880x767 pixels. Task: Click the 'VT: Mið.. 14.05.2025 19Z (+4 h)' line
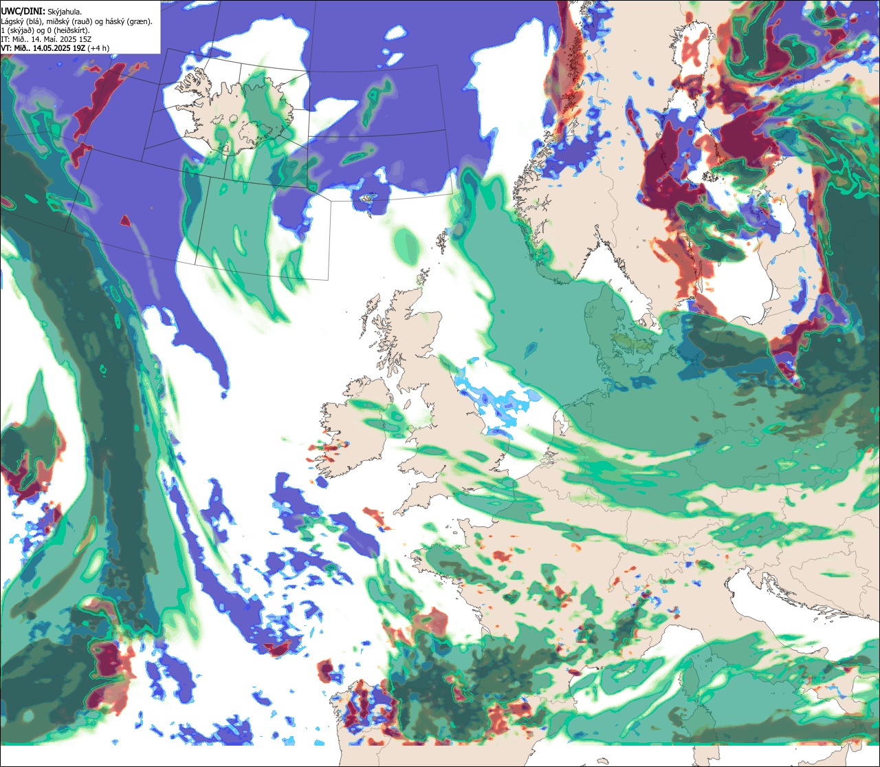[56, 48]
